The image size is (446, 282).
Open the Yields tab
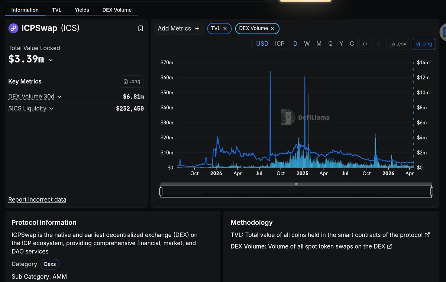tap(82, 10)
